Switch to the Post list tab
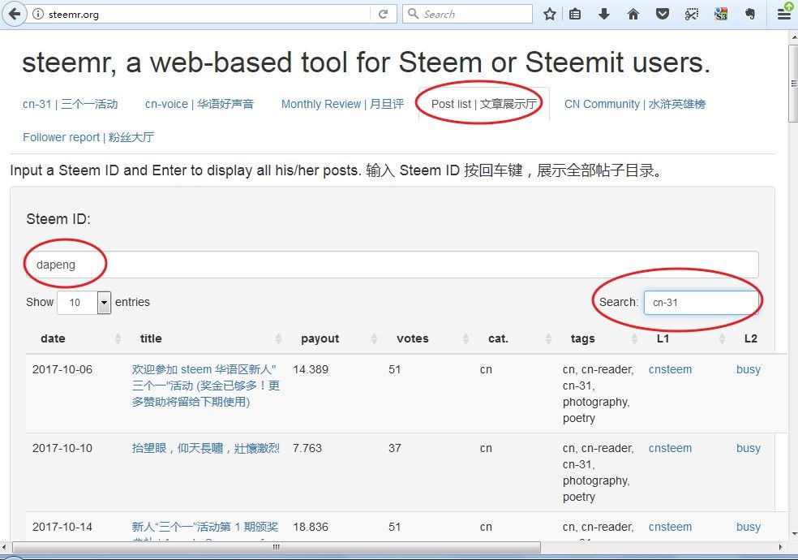Viewport: 798px width, 560px height. tap(483, 104)
